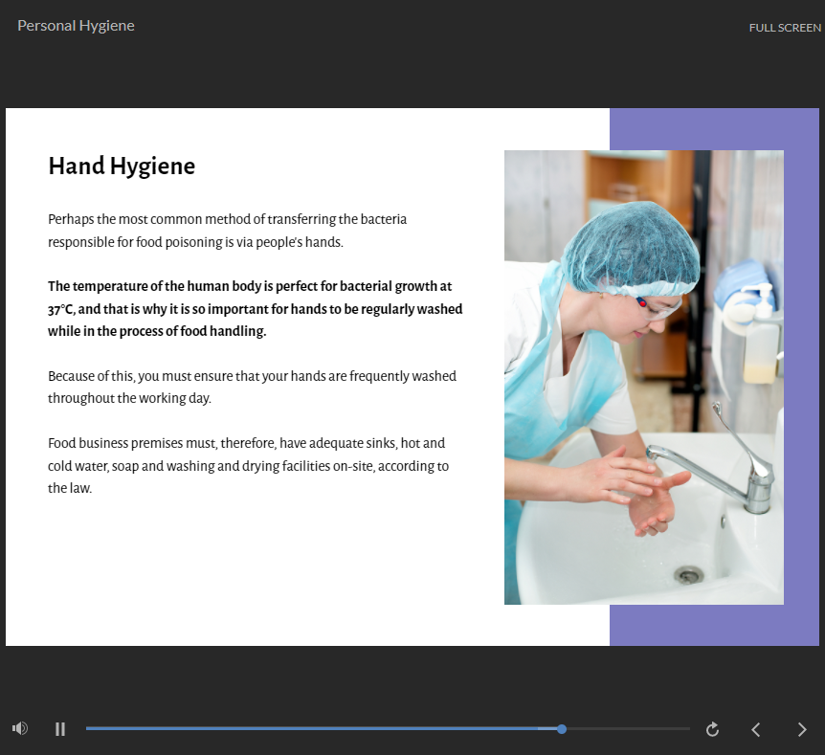Replay the current slide
Screen dimensions: 825x755
point(712,729)
